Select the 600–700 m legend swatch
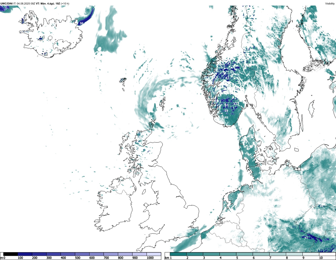336x260 pixels. [x=97, y=254]
